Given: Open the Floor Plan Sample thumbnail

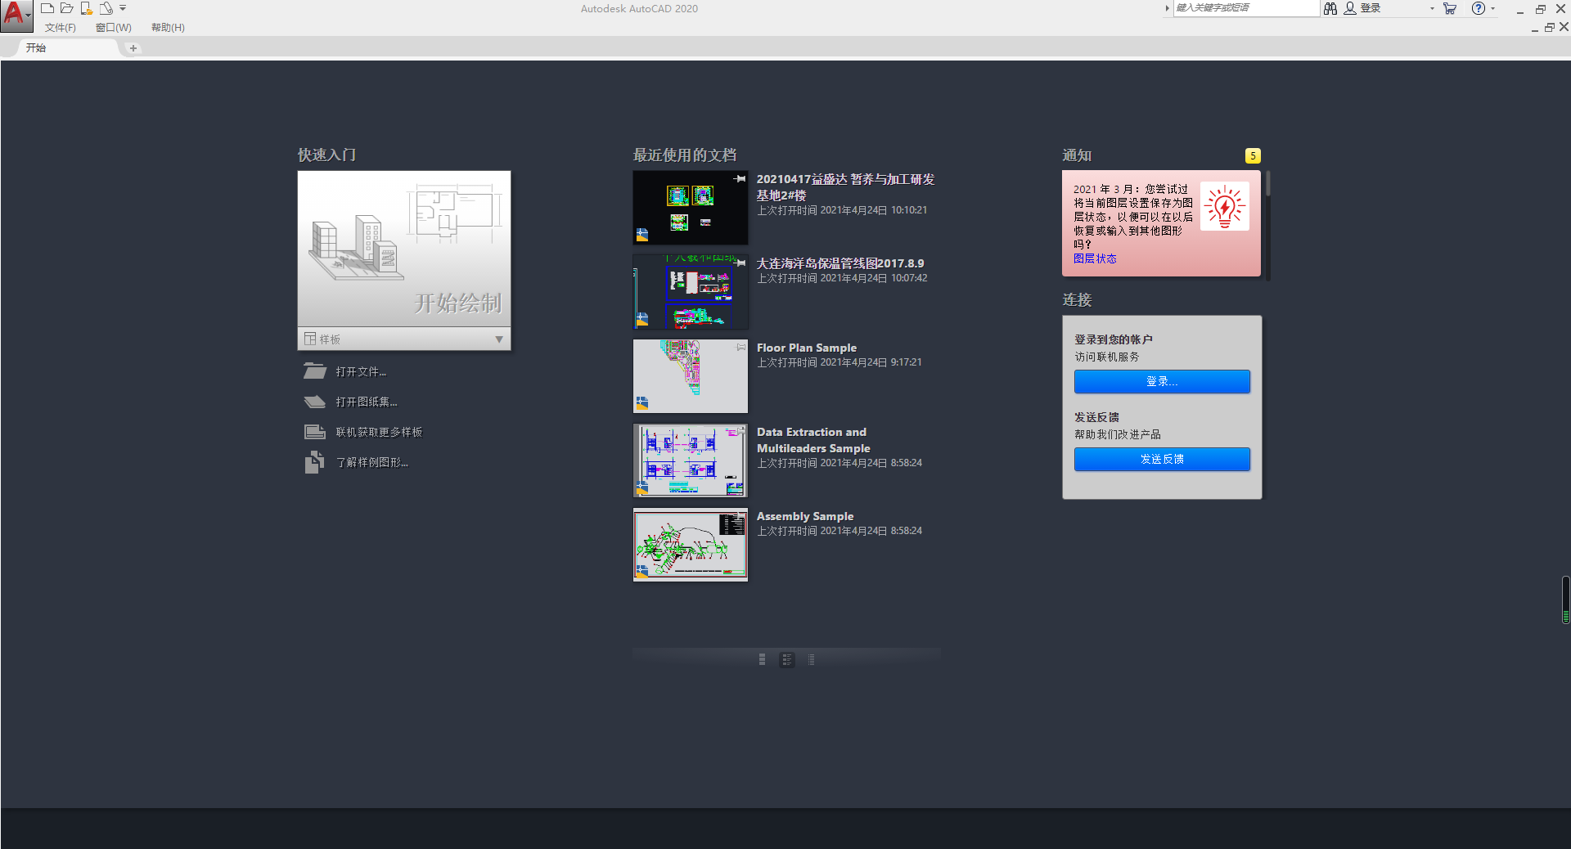Looking at the screenshot, I should click(691, 376).
